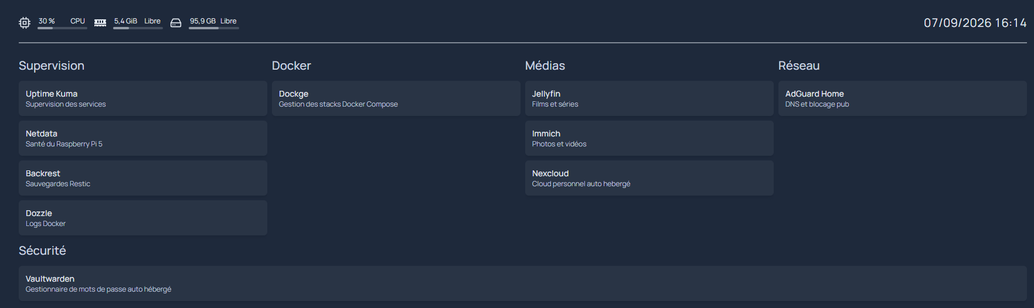
Task: Open the Vaultwarden service card
Action: 523,283
